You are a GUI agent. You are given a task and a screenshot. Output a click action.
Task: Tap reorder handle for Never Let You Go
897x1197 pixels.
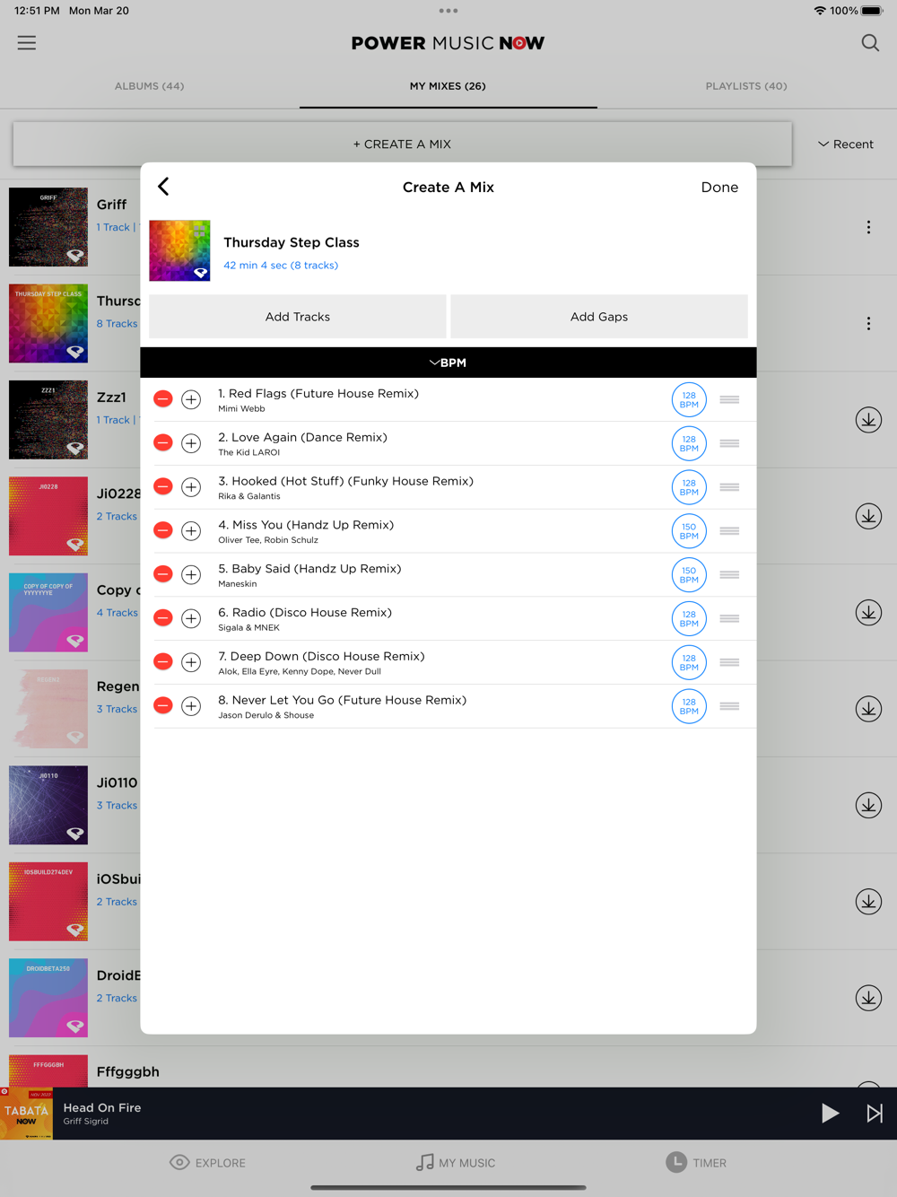(x=729, y=706)
